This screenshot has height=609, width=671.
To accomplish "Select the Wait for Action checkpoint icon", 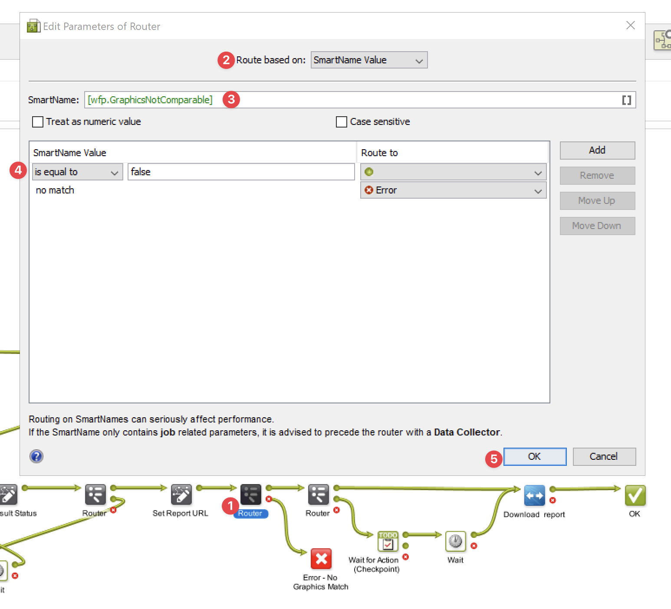I will tap(388, 541).
